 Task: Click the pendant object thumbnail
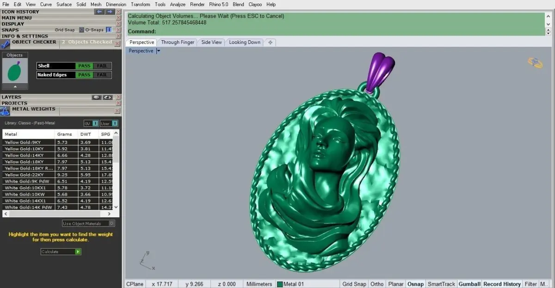[15, 70]
